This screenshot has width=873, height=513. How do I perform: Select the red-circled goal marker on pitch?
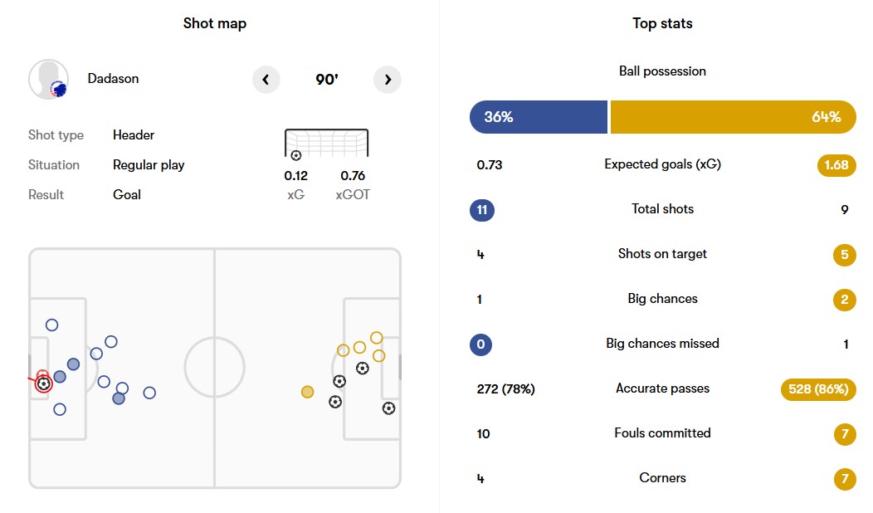click(43, 384)
